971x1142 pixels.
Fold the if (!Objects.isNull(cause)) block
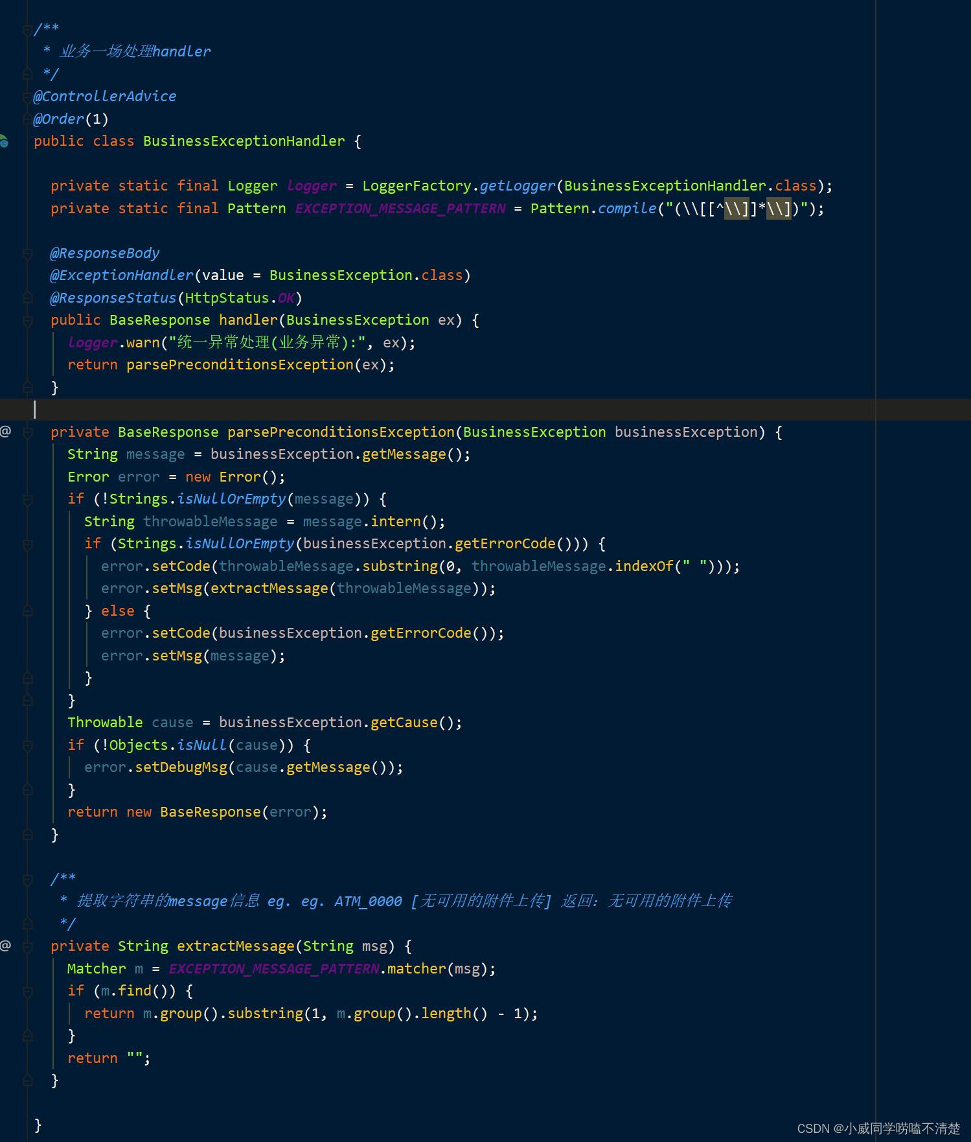pos(27,745)
